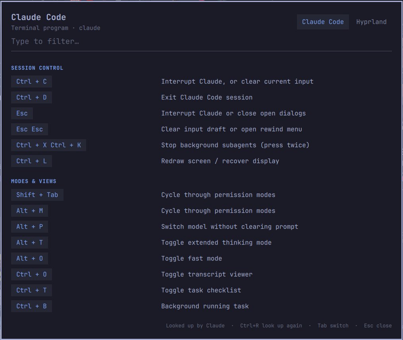Click 'Switch model without clearing prompt'
The height and width of the screenshot is (340, 403).
click(x=229, y=227)
